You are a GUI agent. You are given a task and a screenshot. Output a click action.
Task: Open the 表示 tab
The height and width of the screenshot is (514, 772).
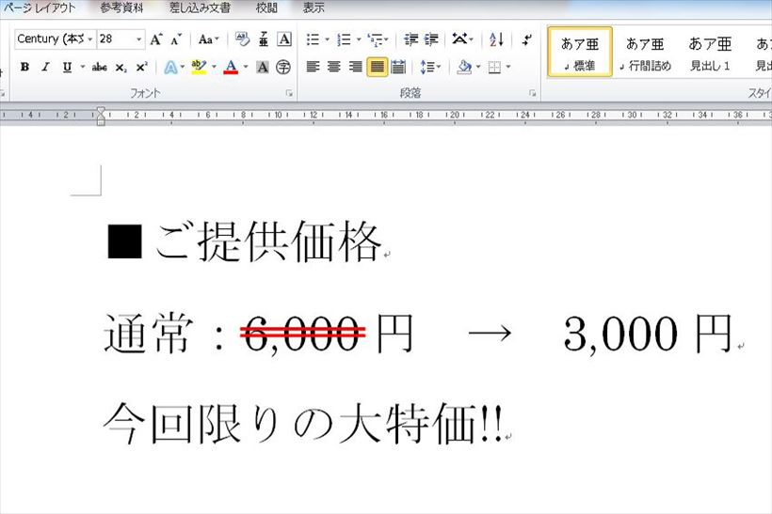(x=314, y=8)
